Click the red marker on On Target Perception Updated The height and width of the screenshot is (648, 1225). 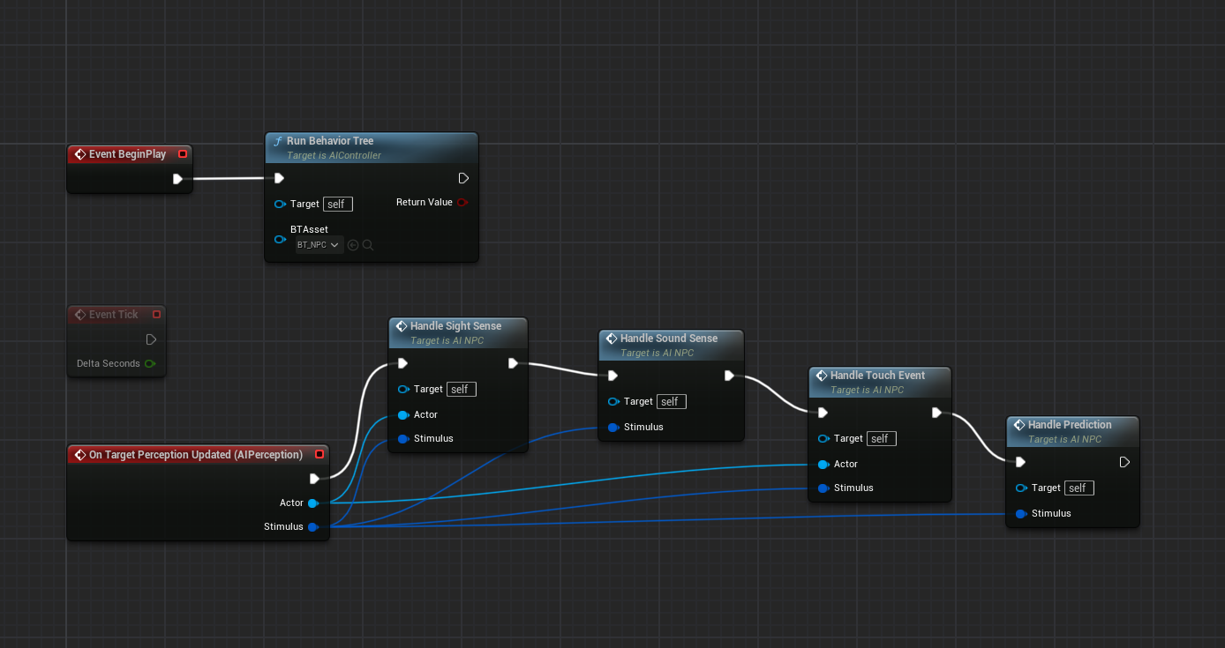[319, 454]
